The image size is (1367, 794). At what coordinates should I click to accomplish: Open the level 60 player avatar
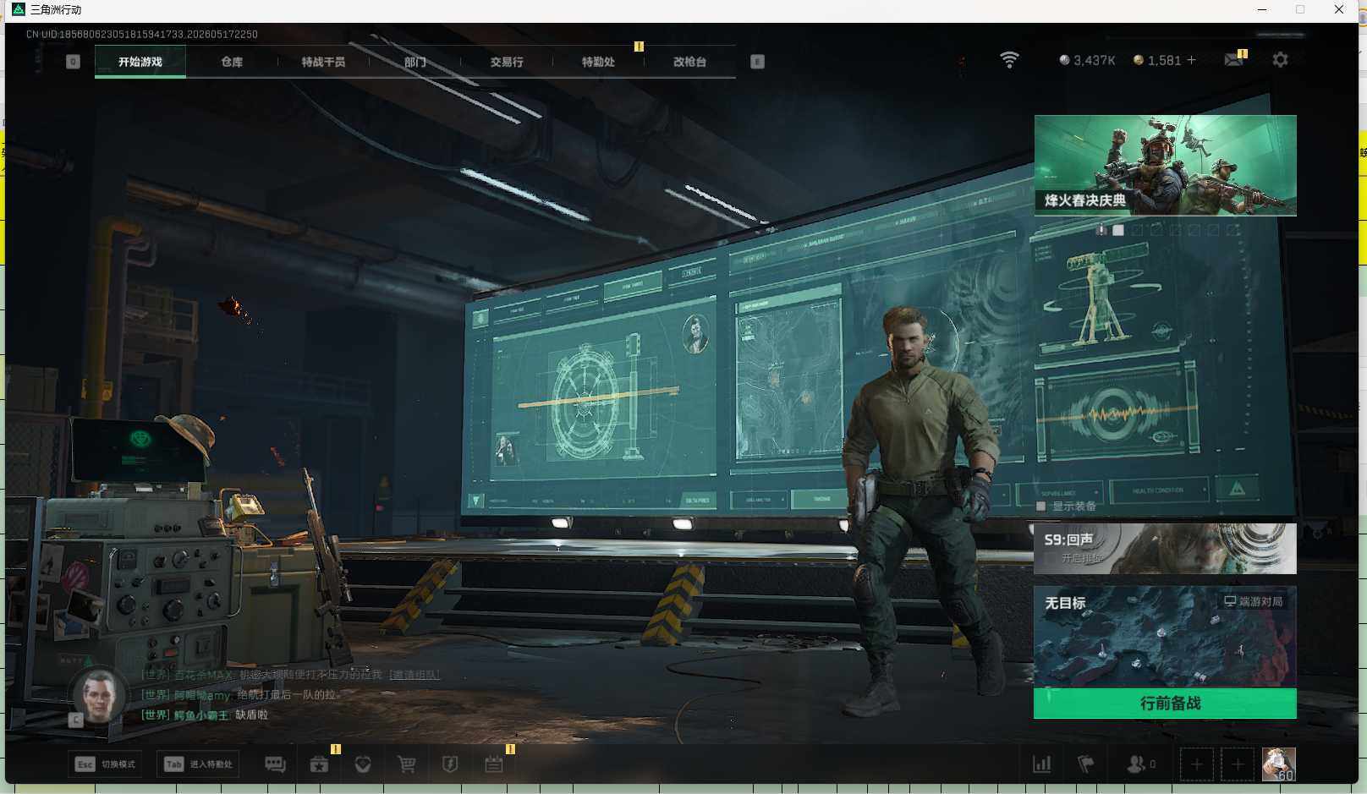click(x=1278, y=764)
